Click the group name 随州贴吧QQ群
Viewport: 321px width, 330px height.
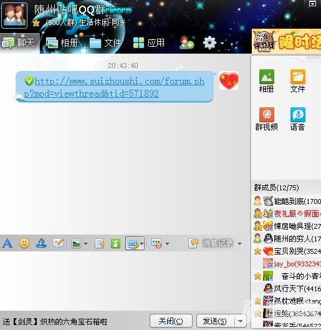pos(70,10)
